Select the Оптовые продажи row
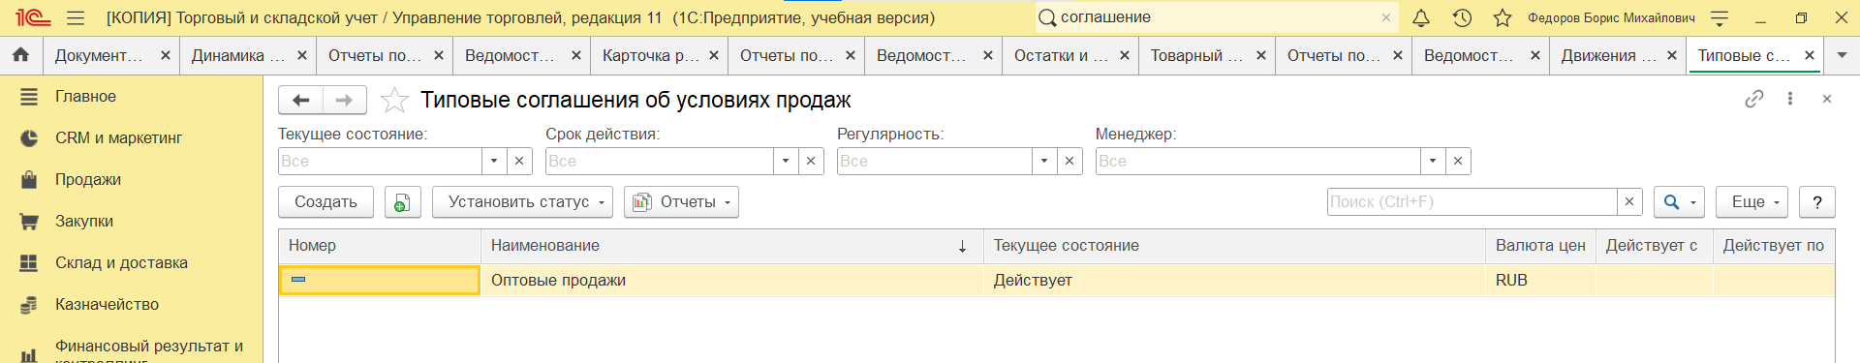The height and width of the screenshot is (363, 1860). click(x=1056, y=280)
